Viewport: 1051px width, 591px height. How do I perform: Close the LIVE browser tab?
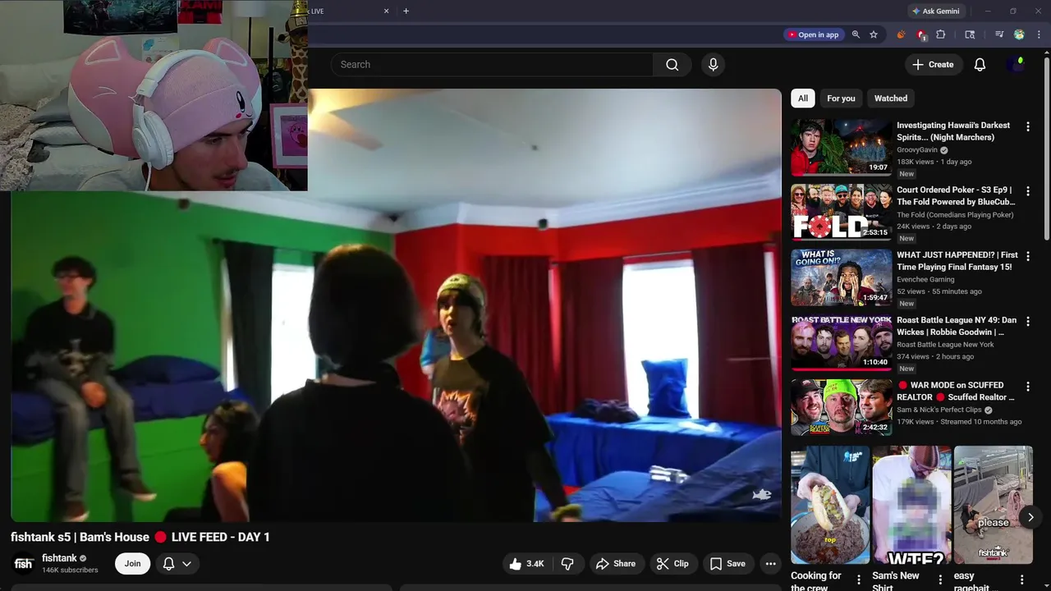coord(387,11)
